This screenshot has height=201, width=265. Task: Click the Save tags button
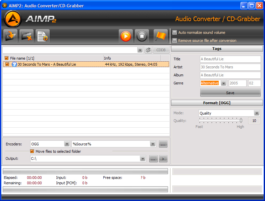point(230,93)
